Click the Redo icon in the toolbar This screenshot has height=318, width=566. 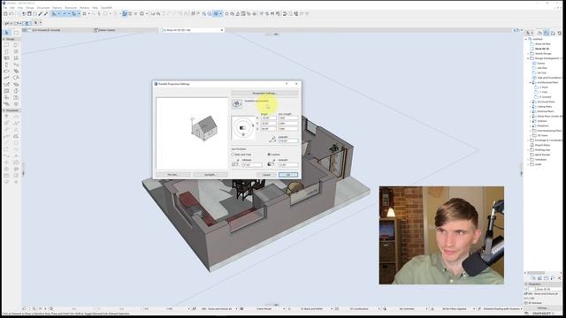point(17,14)
